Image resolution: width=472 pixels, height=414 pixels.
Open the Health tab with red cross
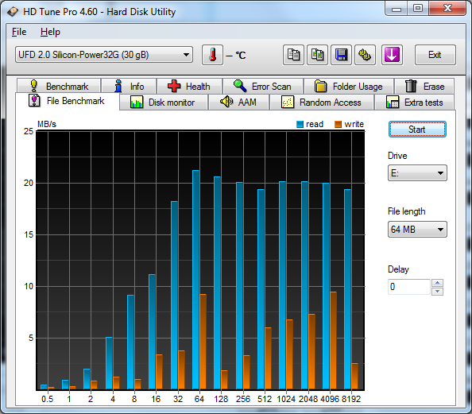click(190, 87)
